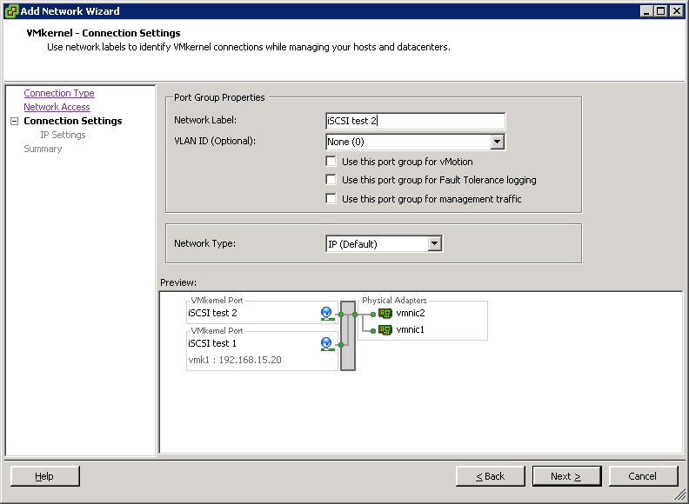Open Help for the wizard

click(44, 476)
